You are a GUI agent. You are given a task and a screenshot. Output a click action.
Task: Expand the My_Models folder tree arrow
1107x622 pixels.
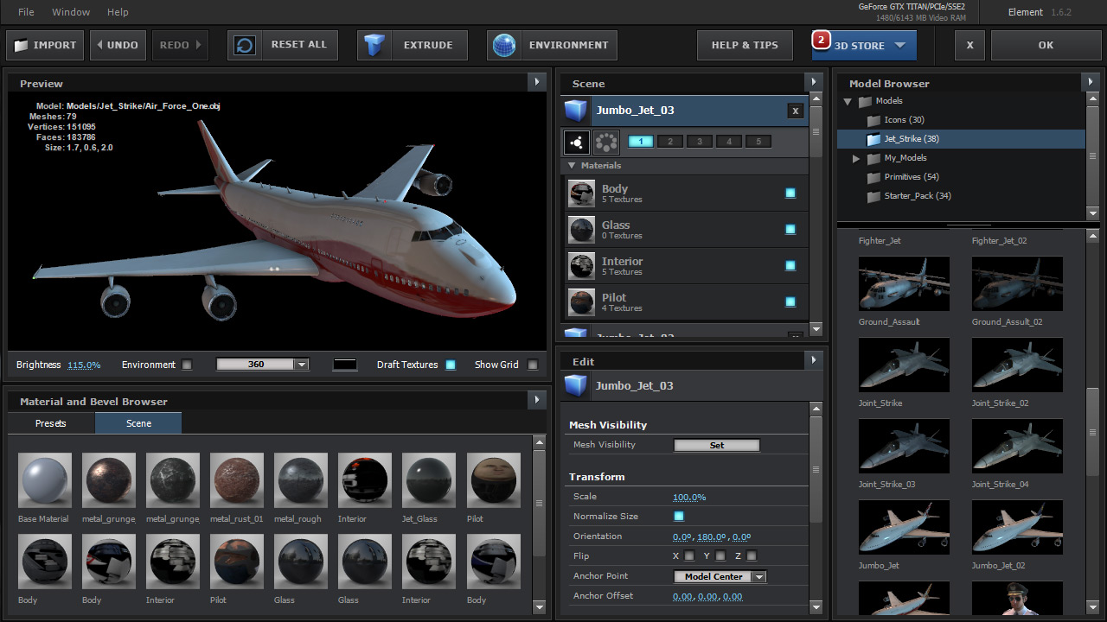(x=856, y=158)
